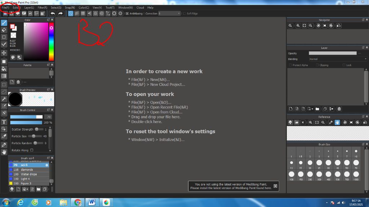Turn snap off with the blue icon
Viewport: 369px width, 207px height.
point(71,13)
